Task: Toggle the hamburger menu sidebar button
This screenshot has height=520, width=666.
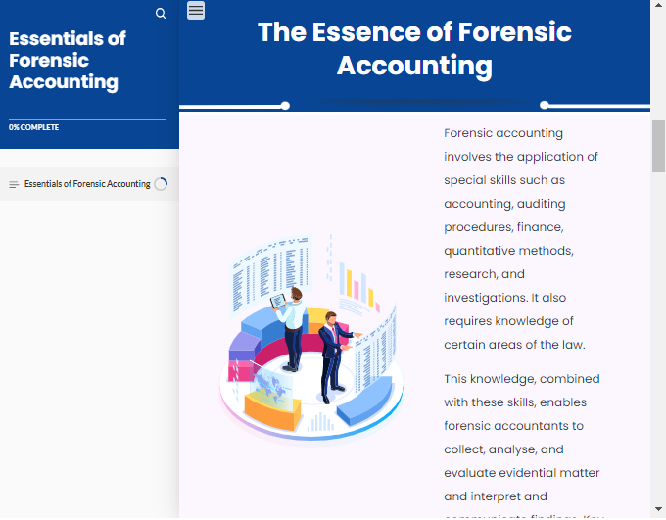Action: click(x=196, y=11)
